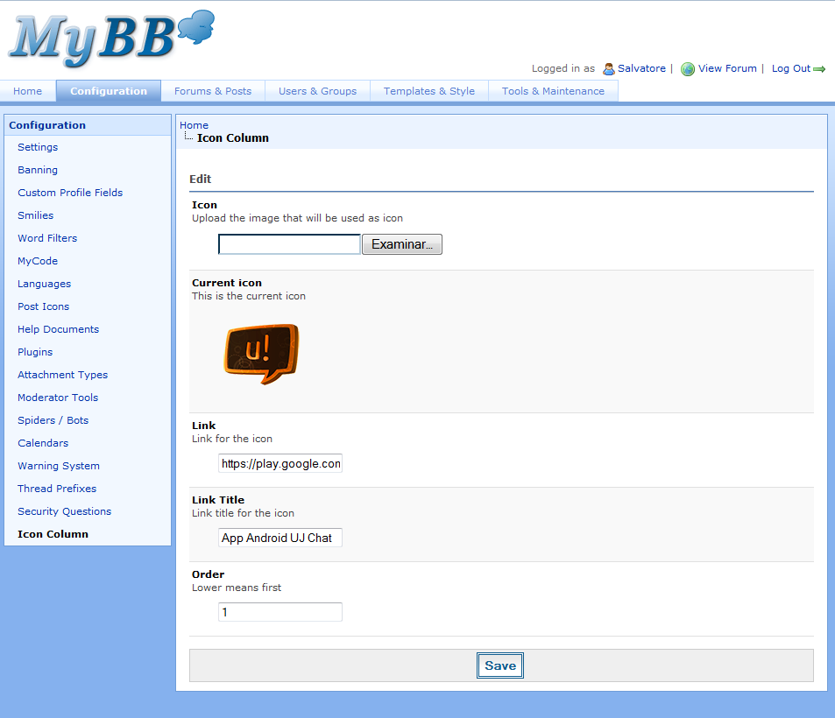Click the 'Lower means first' description
This screenshot has height=718, width=835.
click(x=237, y=588)
